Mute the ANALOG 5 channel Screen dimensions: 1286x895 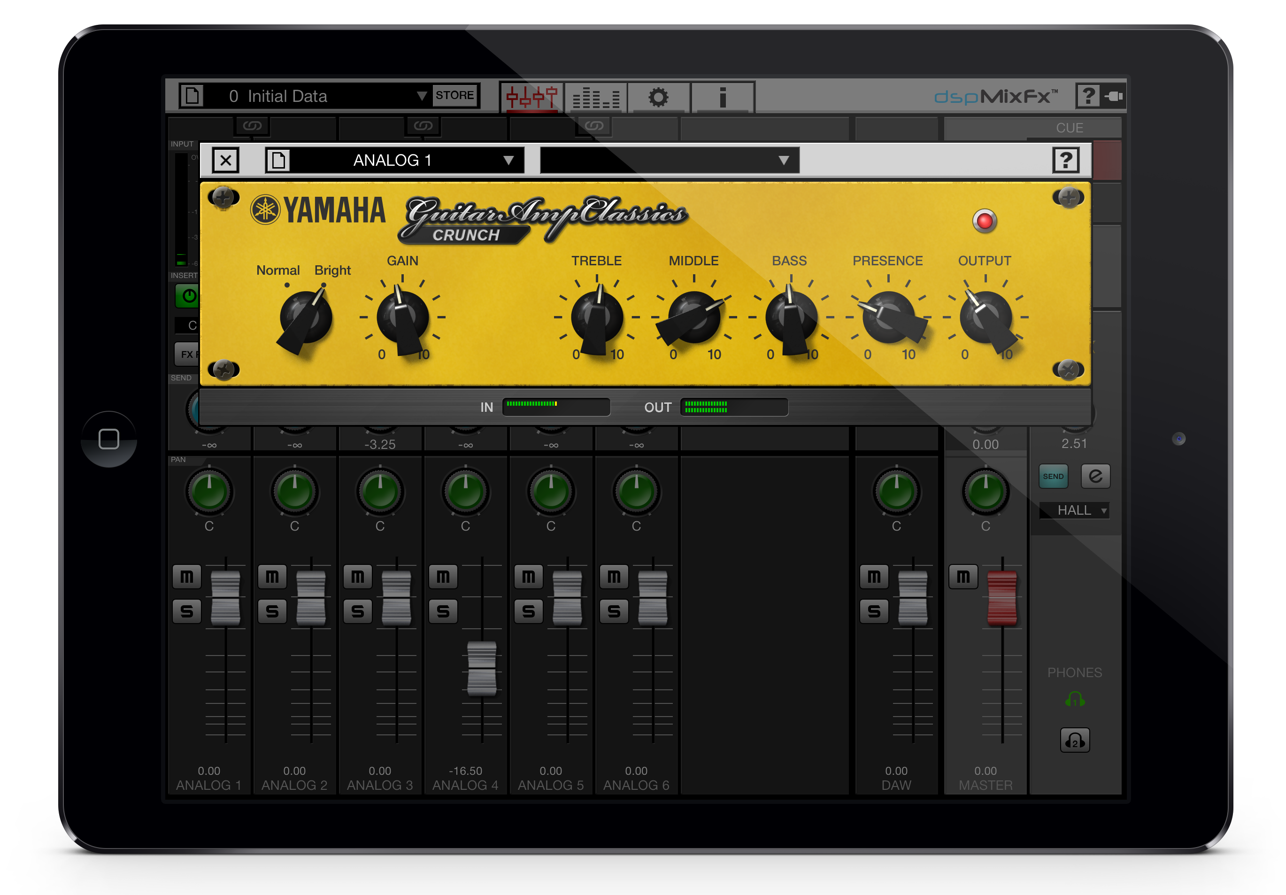[529, 576]
